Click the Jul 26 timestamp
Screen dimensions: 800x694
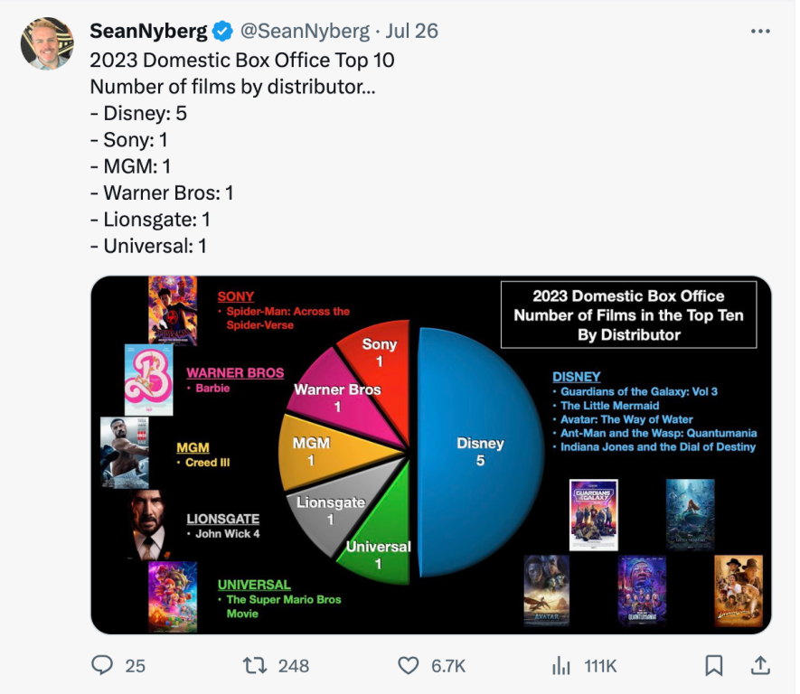pos(412,31)
